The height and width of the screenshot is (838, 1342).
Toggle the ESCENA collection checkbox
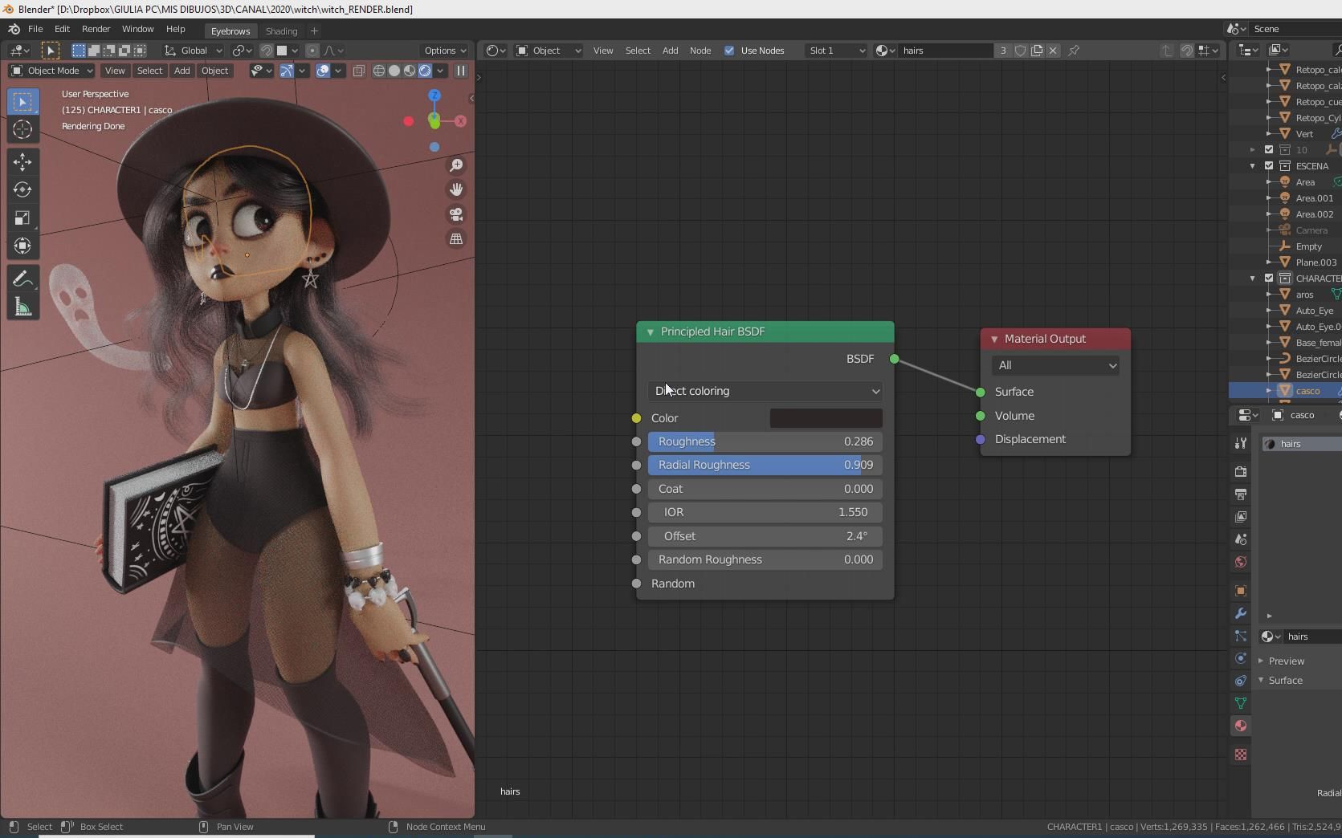pyautogui.click(x=1267, y=166)
